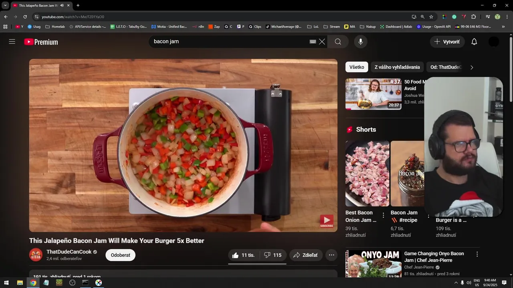Reload the current page
The image size is (513, 288).
[25, 17]
